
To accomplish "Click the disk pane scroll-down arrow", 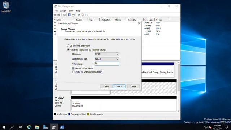I will tap(179, 111).
